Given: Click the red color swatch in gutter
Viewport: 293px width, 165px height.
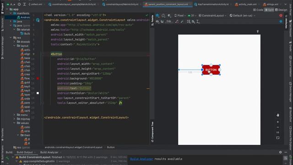Looking at the screenshot, I should (38, 78).
